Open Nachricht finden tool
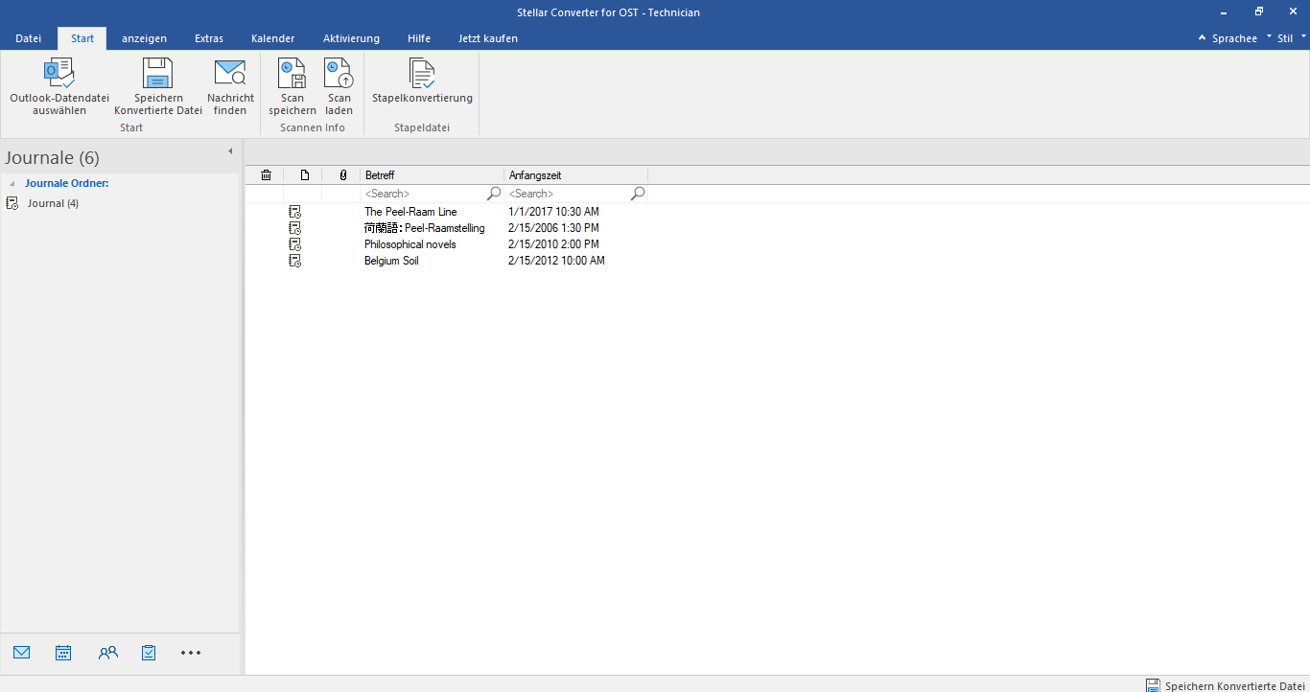The image size is (1310, 692). click(230, 75)
